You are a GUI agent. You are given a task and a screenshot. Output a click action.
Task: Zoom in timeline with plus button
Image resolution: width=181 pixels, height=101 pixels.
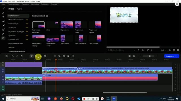[157, 56]
